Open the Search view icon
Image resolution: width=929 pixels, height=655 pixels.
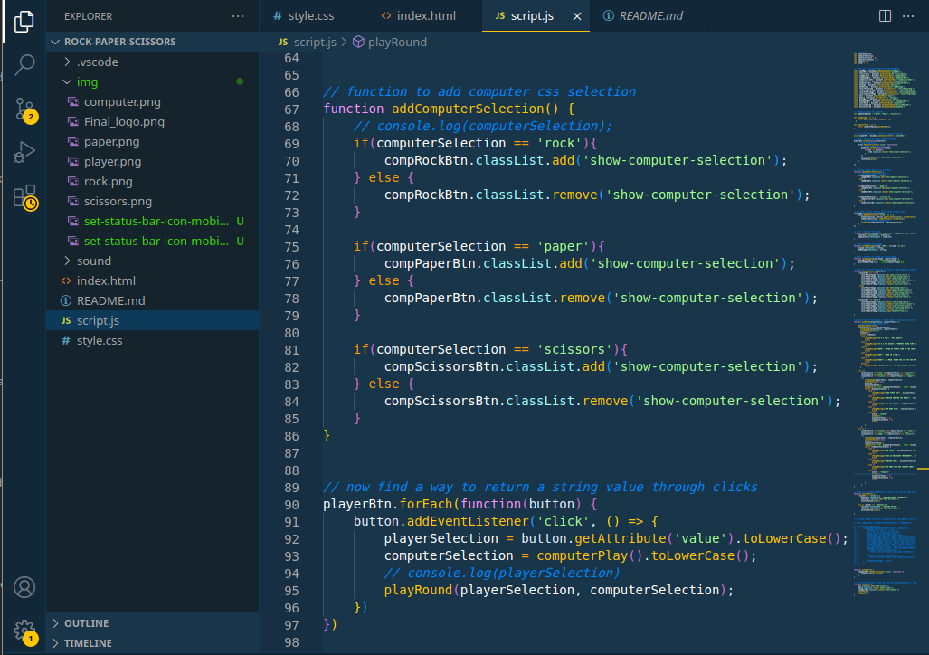coord(24,64)
